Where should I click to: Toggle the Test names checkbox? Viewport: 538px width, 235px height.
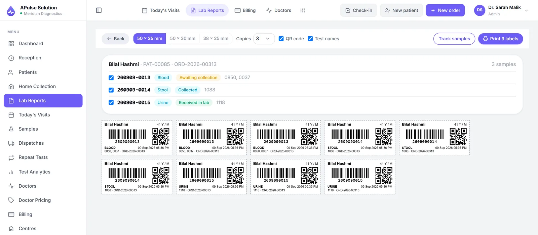[x=310, y=39]
